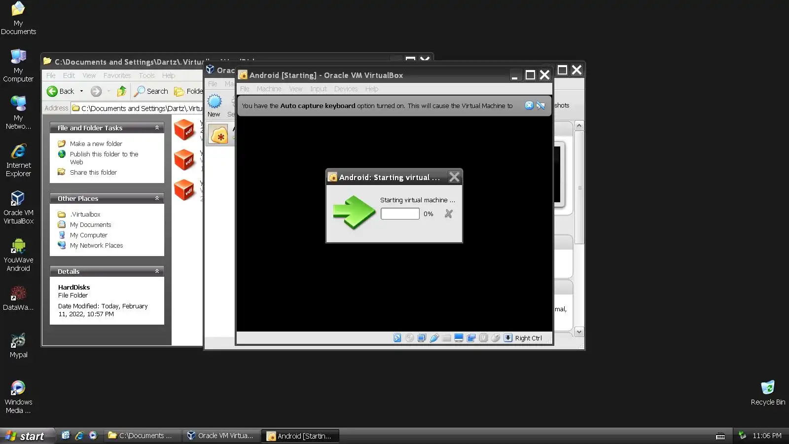
Task: Launch Internet Explorer from Quick Launch
Action: pos(79,436)
